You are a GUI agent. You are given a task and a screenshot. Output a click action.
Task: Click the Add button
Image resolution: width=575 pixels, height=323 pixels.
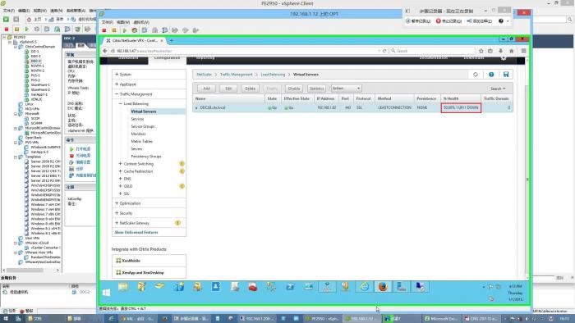(206, 89)
